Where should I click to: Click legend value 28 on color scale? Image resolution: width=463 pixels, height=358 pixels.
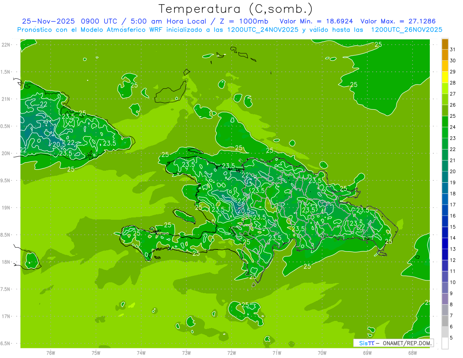point(453,83)
